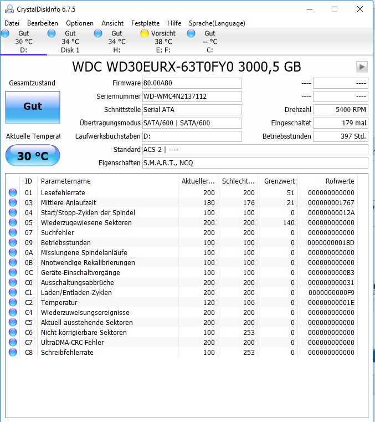Click the Seriennummer field

[x=192, y=96]
